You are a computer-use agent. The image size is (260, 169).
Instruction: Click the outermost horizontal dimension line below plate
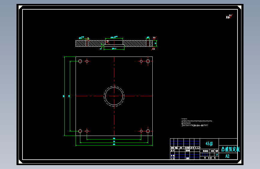click(x=114, y=145)
